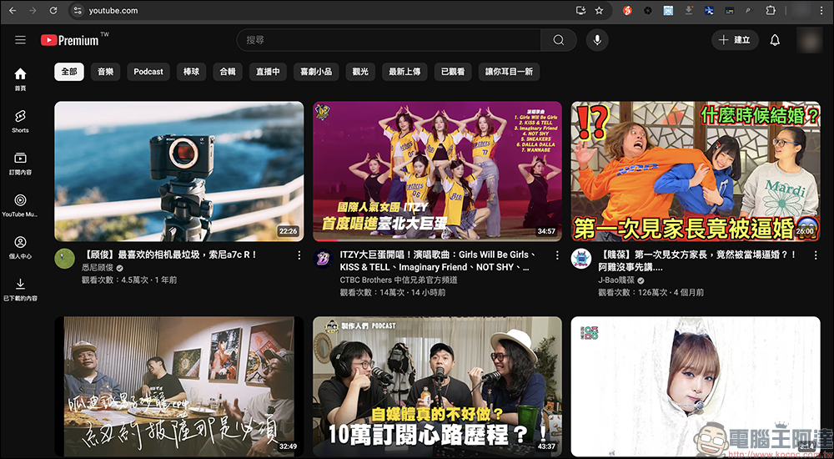Screen dimensions: 834x459
Task: Click the 建立 create button
Action: click(x=735, y=40)
